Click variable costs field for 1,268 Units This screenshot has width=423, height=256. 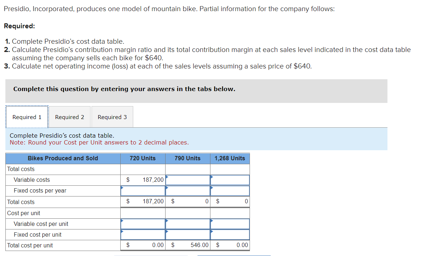point(230,180)
